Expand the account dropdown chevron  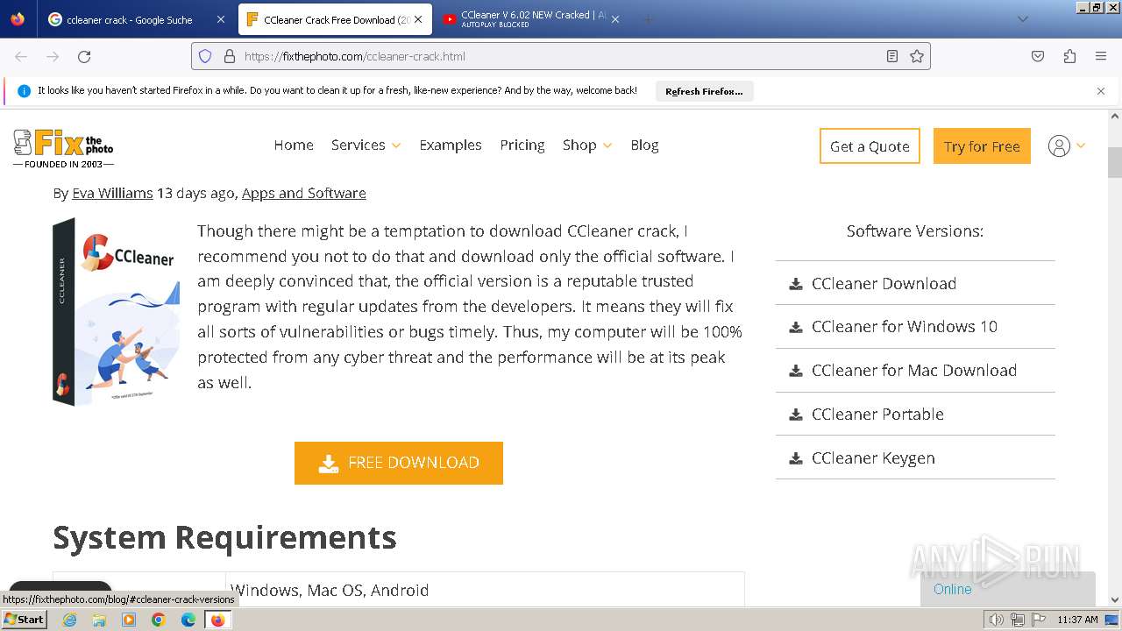1081,146
